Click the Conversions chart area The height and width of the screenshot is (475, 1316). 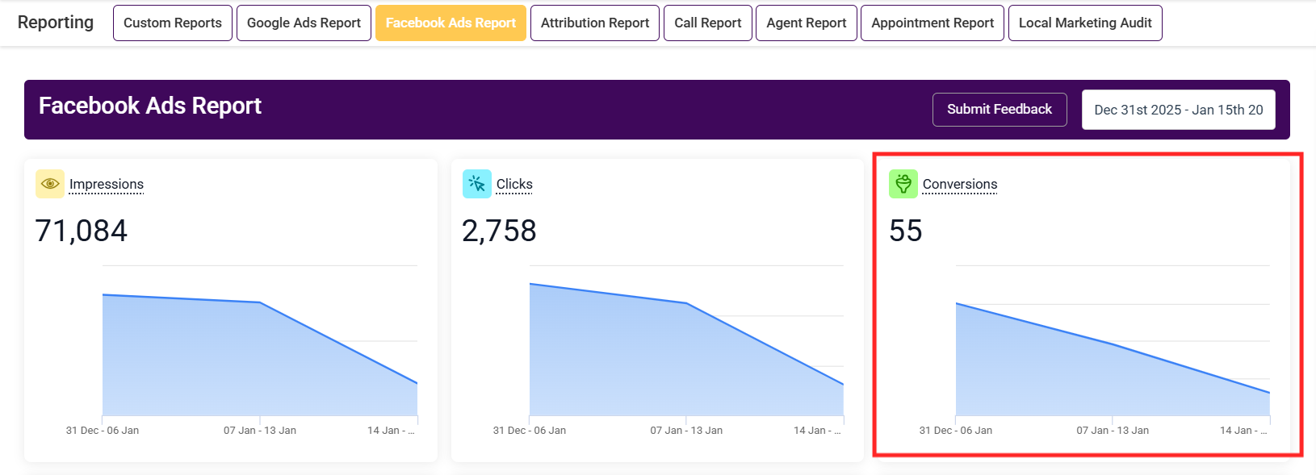click(1113, 340)
